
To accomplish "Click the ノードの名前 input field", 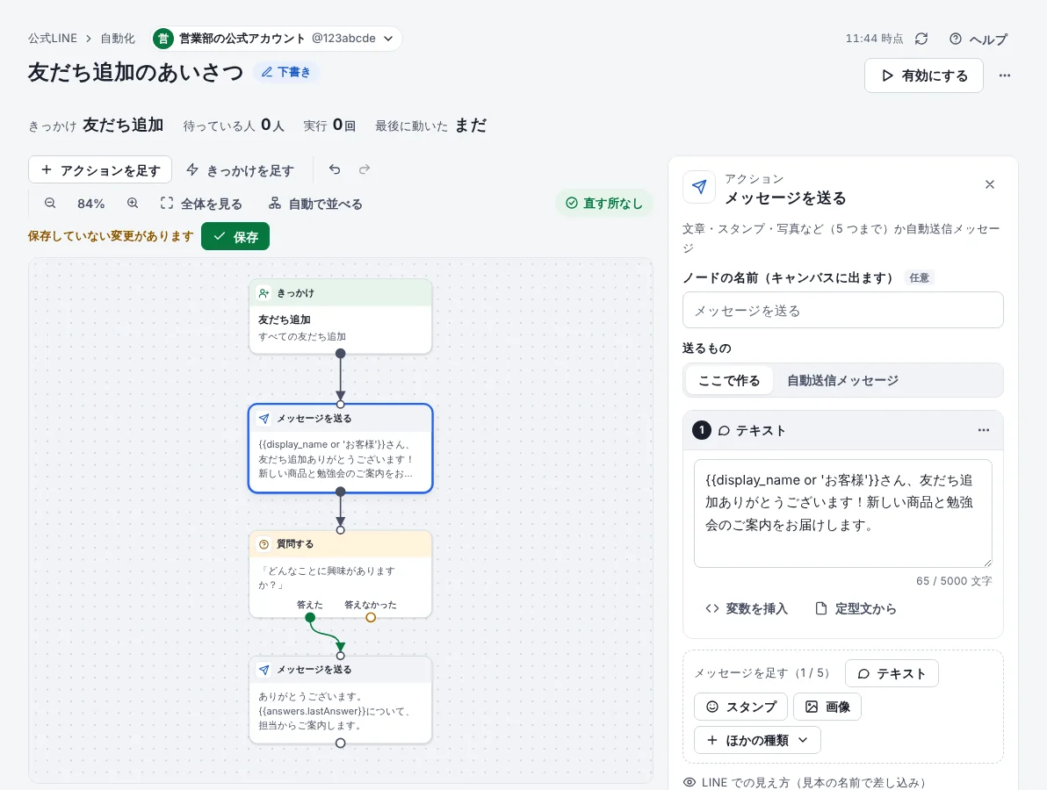I will pos(842,310).
